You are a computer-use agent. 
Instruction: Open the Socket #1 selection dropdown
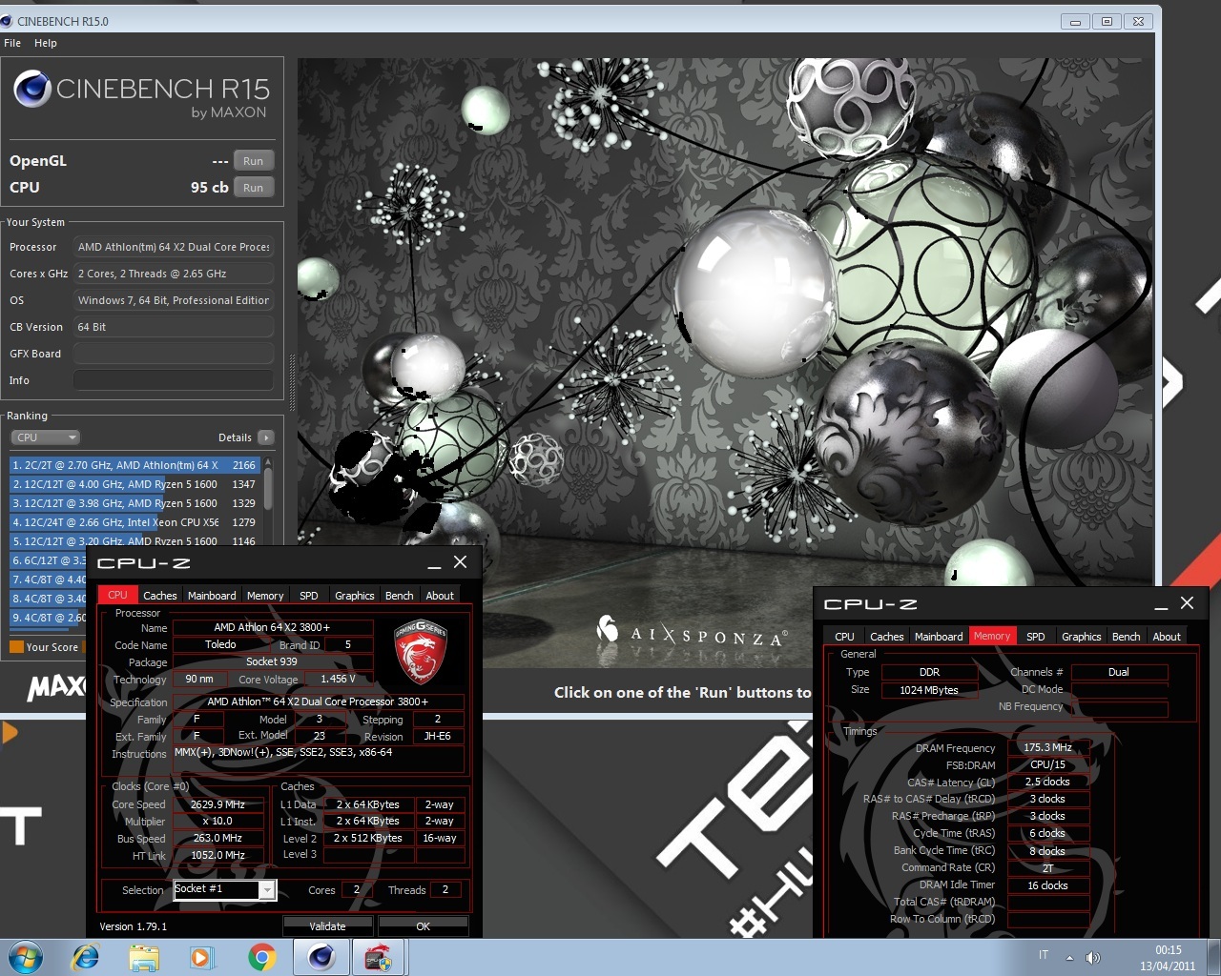click(267, 889)
